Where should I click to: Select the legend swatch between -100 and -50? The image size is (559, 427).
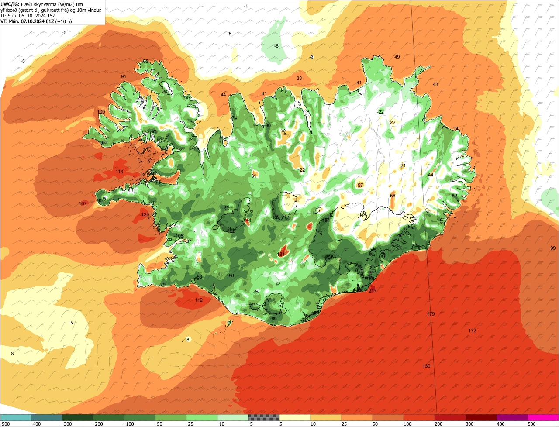click(140, 418)
